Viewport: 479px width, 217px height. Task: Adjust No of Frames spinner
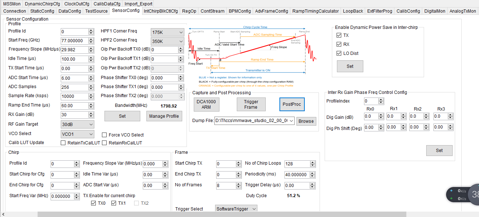(x=238, y=186)
